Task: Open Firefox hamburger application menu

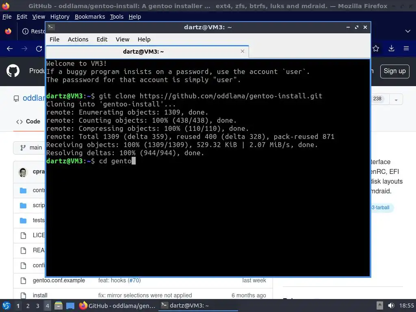Action: coord(406,48)
